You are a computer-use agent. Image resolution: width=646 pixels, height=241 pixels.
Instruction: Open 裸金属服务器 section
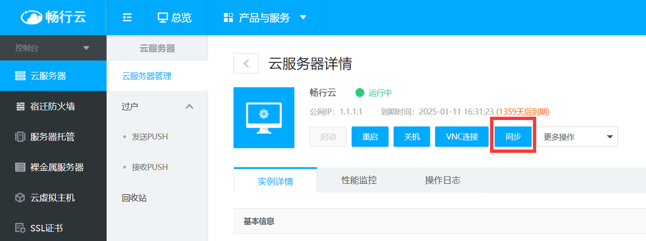click(x=53, y=167)
